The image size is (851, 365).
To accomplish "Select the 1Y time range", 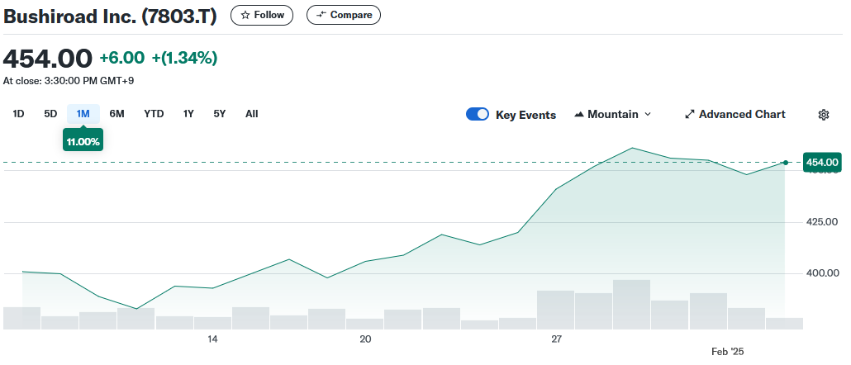I will 188,114.
